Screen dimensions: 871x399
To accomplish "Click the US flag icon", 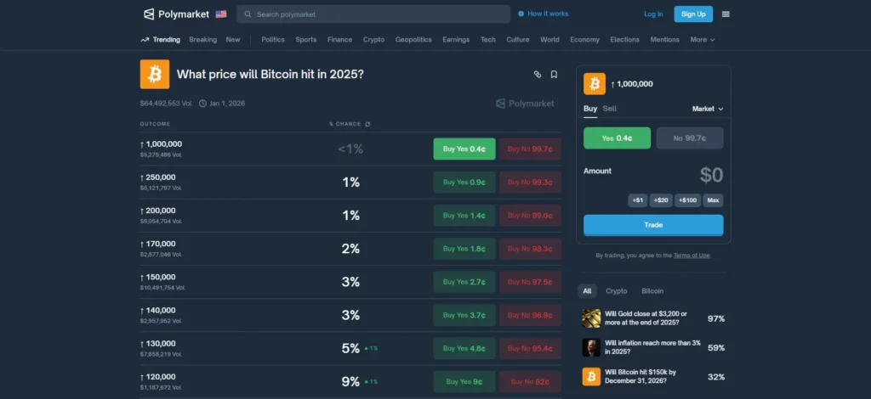I will click(221, 14).
